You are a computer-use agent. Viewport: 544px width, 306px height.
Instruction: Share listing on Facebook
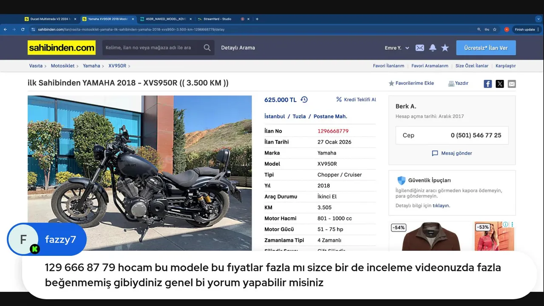point(488,84)
